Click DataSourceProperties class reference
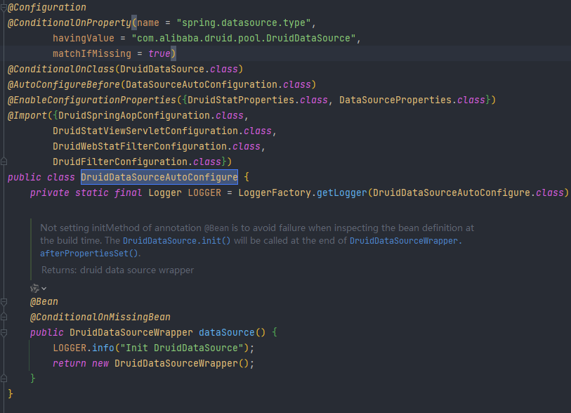This screenshot has height=413, width=571. coord(395,100)
